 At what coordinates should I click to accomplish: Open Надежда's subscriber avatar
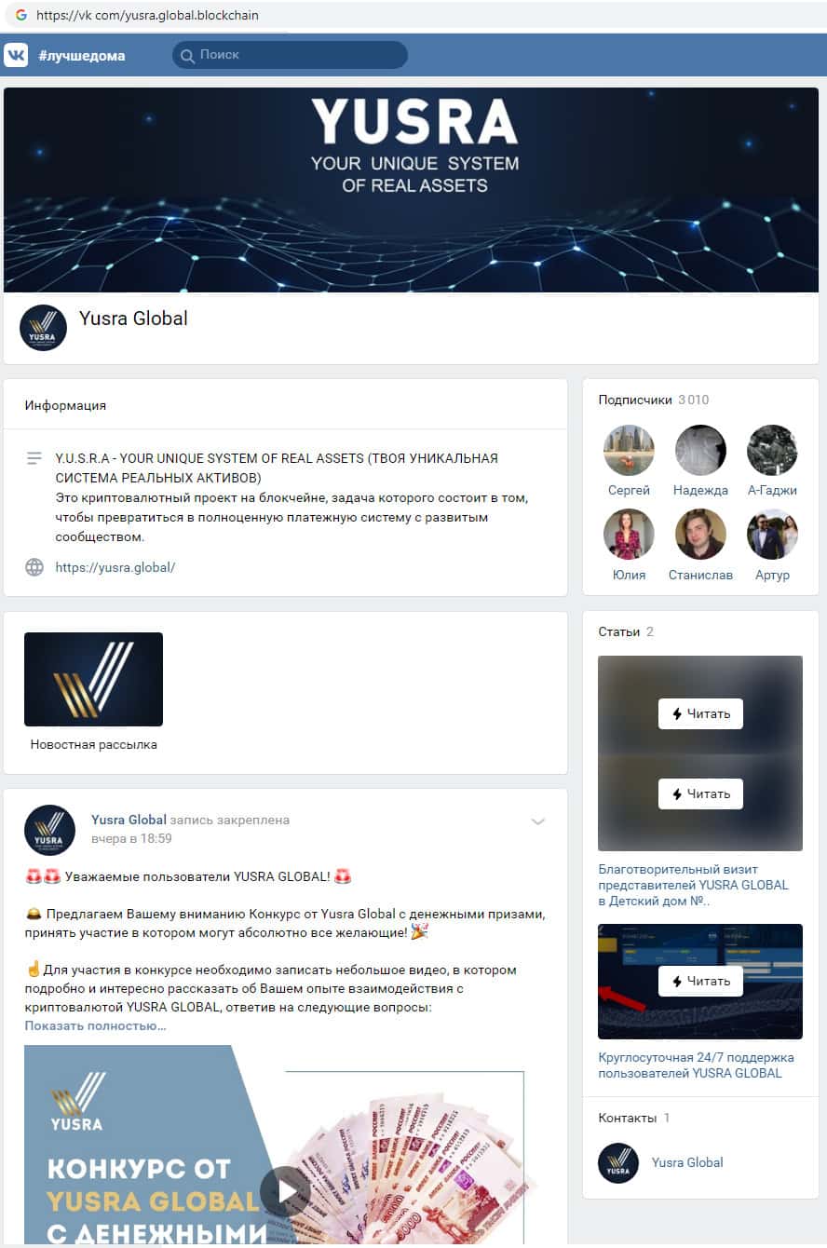pyautogui.click(x=700, y=451)
